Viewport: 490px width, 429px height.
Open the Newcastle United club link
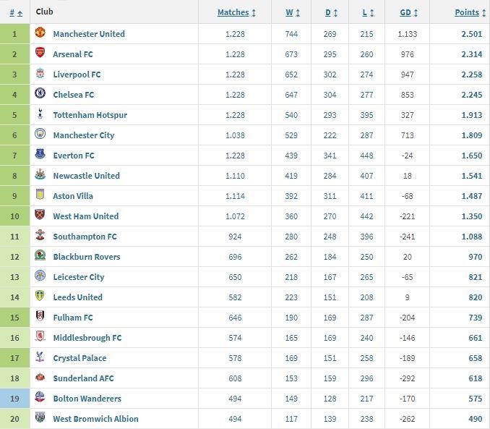tap(86, 176)
